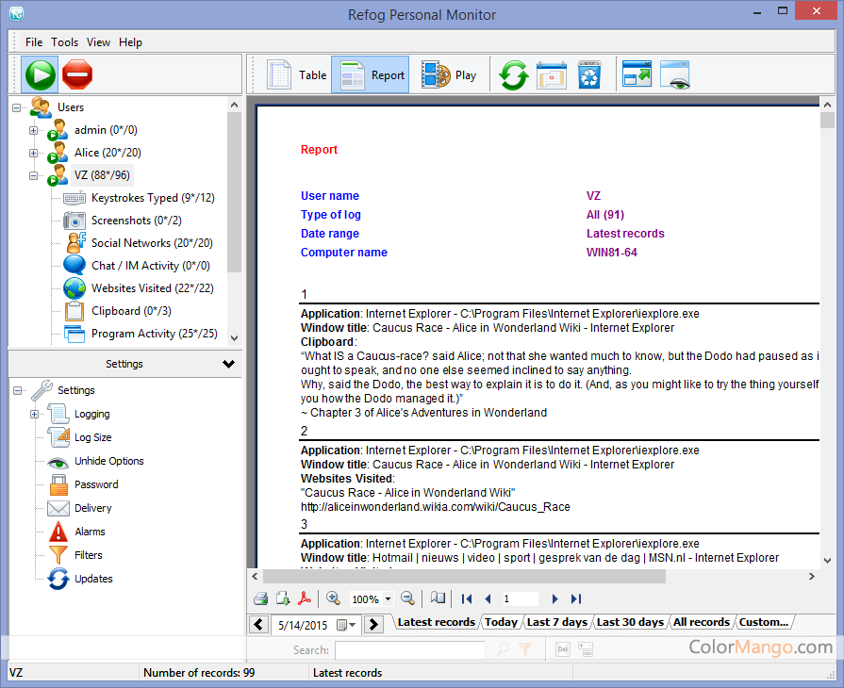Viewport: 844px width, 688px height.
Task: Start monitoring with the green play button
Action: point(40,74)
